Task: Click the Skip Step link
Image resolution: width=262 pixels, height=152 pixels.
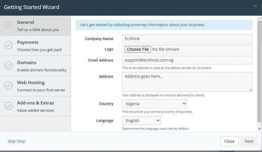Action: click(x=16, y=141)
